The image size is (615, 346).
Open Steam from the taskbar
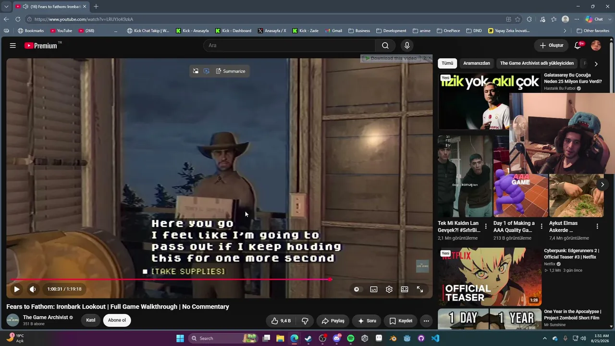tap(308, 338)
